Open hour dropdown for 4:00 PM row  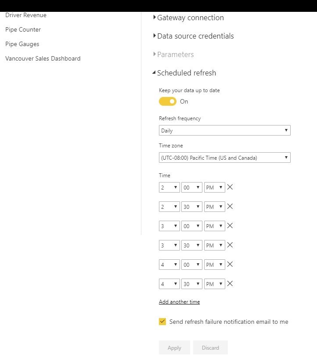point(169,265)
